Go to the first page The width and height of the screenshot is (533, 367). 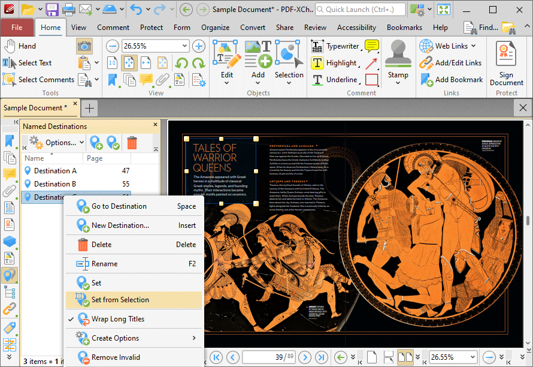pos(216,357)
